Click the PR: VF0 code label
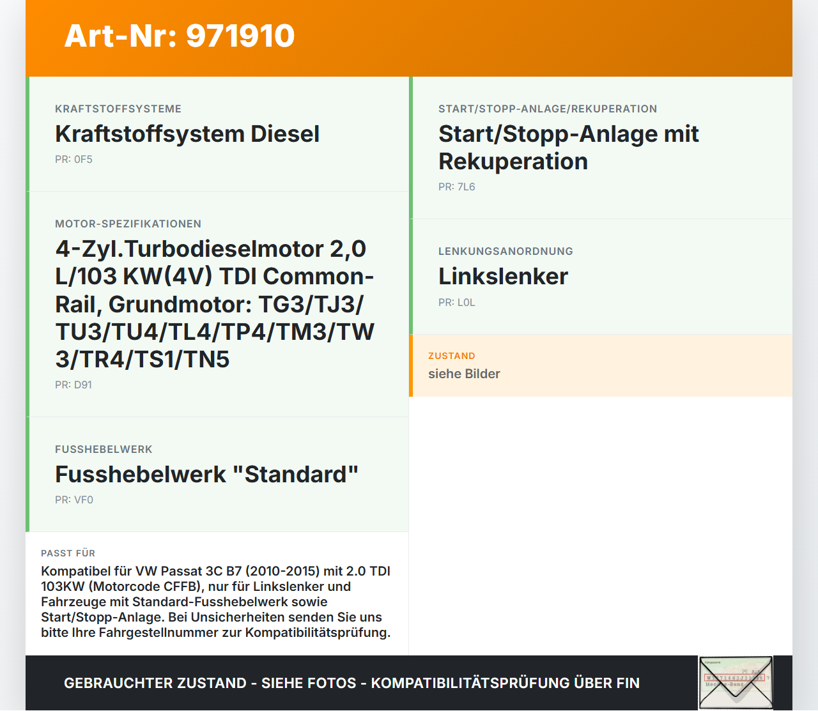This screenshot has height=711, width=818. click(x=74, y=500)
